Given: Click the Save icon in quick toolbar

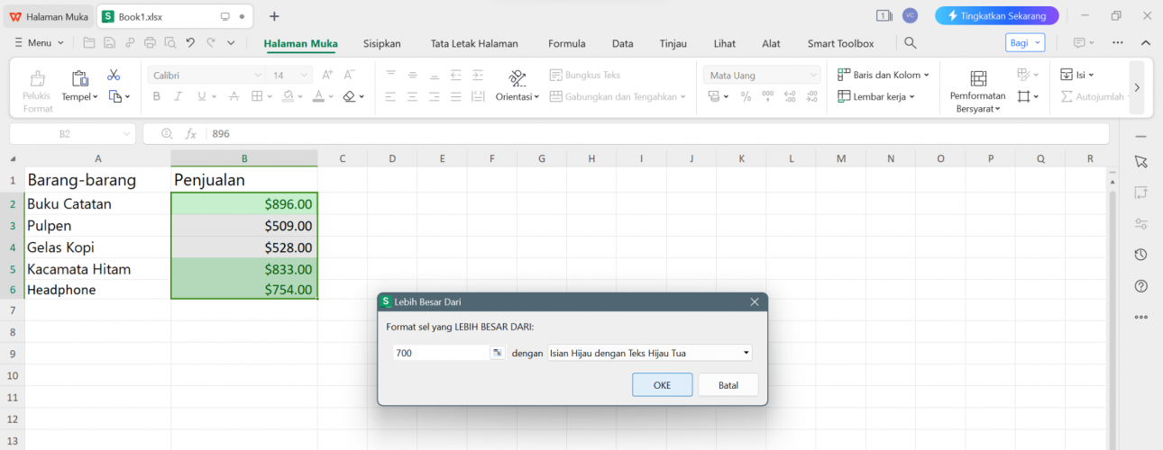Looking at the screenshot, I should pos(109,42).
